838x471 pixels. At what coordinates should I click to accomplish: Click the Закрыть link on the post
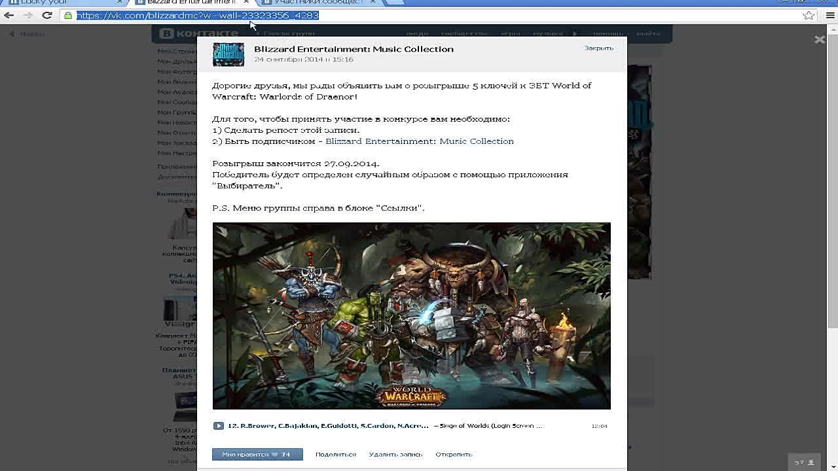tap(599, 48)
